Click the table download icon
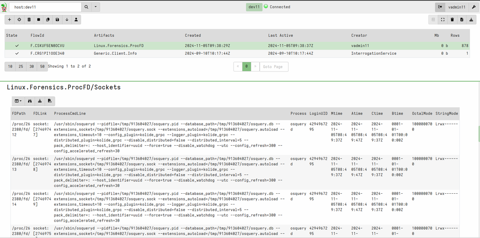Image resolution: width=480 pixels, height=238 pixels. point(40,101)
